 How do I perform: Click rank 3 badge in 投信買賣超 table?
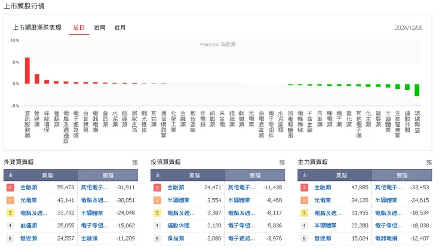tap(157, 213)
